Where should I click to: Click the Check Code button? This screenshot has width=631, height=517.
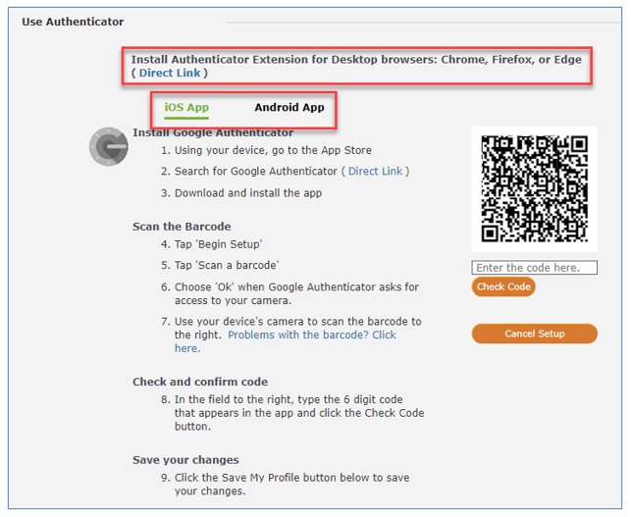click(503, 286)
